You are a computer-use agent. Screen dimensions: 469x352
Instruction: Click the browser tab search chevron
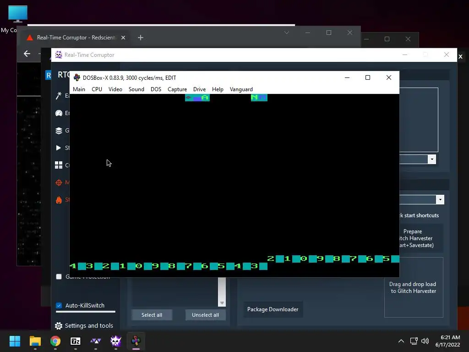(x=287, y=33)
